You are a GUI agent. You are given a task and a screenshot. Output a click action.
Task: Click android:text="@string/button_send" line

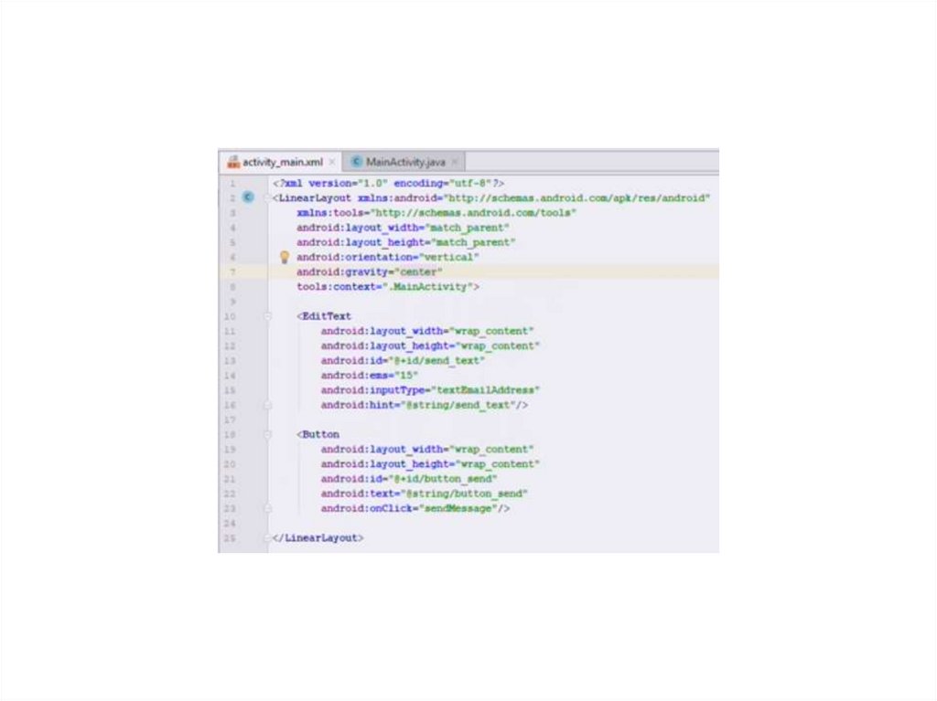coord(425,494)
